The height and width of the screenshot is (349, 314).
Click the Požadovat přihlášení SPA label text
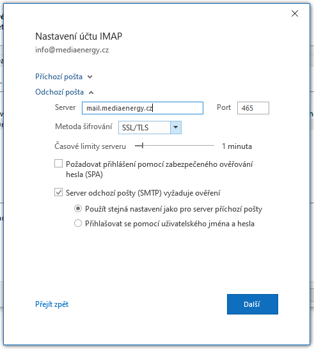[159, 169]
